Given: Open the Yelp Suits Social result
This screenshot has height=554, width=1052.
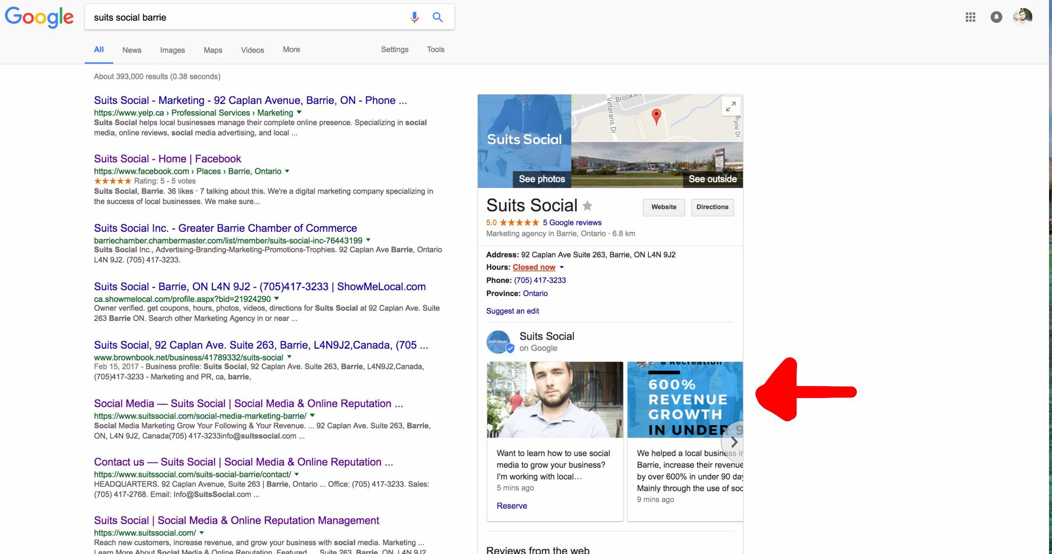Looking at the screenshot, I should (250, 101).
